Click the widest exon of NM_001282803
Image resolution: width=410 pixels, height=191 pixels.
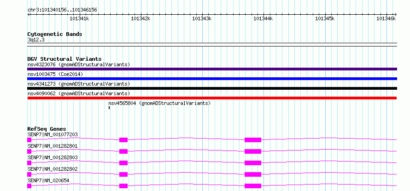click(x=253, y=163)
